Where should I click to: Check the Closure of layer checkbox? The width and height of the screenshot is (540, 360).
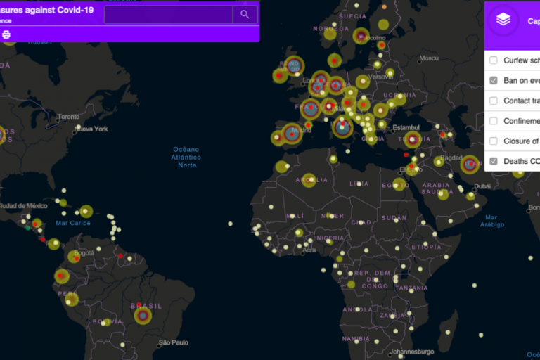coord(494,141)
